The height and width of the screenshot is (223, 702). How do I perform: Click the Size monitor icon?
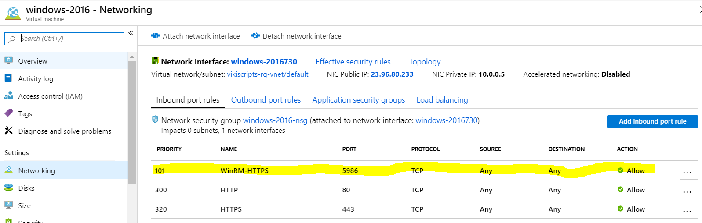pyautogui.click(x=8, y=205)
